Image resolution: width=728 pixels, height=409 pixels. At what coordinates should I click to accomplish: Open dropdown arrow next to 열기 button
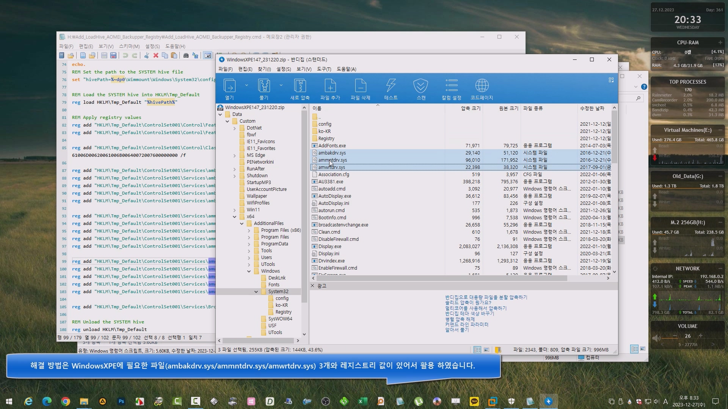246,86
